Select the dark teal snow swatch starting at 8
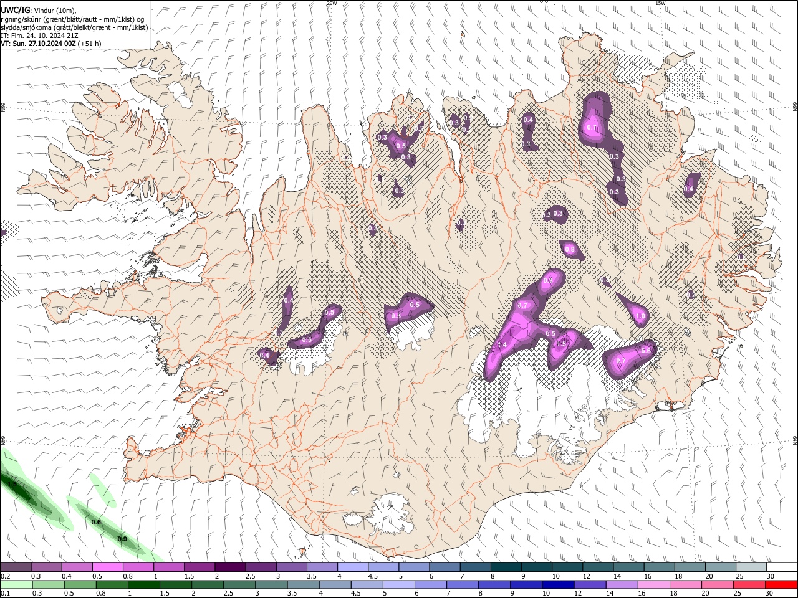 tap(506, 567)
